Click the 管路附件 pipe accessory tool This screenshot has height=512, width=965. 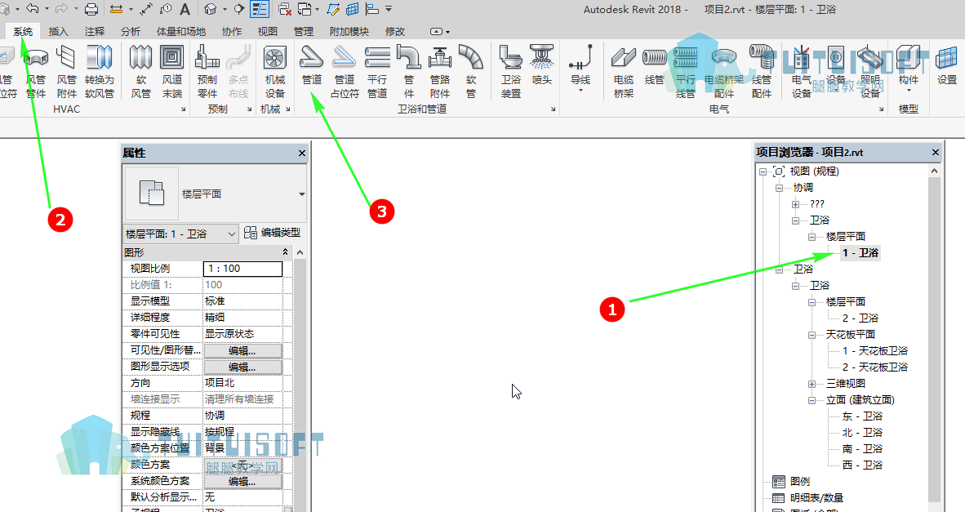[x=439, y=71]
